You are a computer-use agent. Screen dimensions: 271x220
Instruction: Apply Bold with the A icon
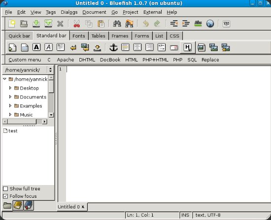(x=36, y=47)
